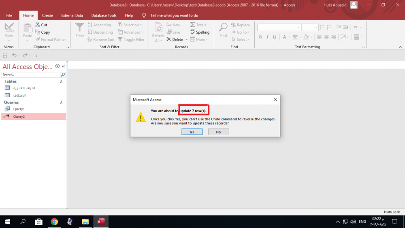Viewport: 405px width, 228px height.
Task: Click the Redo arrow in quick access toolbar
Action: 25,55
